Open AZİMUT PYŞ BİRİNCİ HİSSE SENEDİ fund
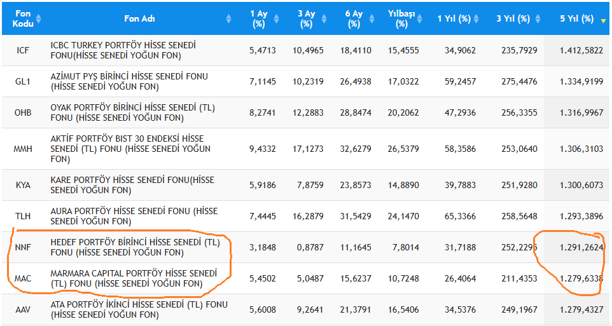 point(129,81)
